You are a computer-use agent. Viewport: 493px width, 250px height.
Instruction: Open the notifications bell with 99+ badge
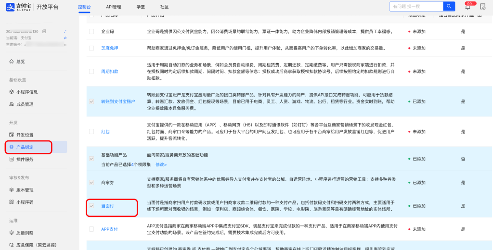pos(467,7)
